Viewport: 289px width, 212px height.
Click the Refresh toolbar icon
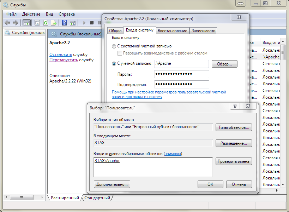coord(46,23)
